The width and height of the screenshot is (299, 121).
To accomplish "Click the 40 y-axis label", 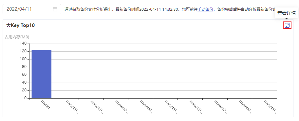I will pyautogui.click(x=25, y=83).
